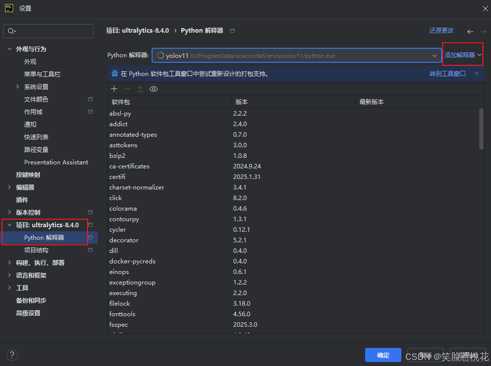Image resolution: width=491 pixels, height=366 pixels.
Task: Select the exceptiongroup package row
Action: pos(294,283)
